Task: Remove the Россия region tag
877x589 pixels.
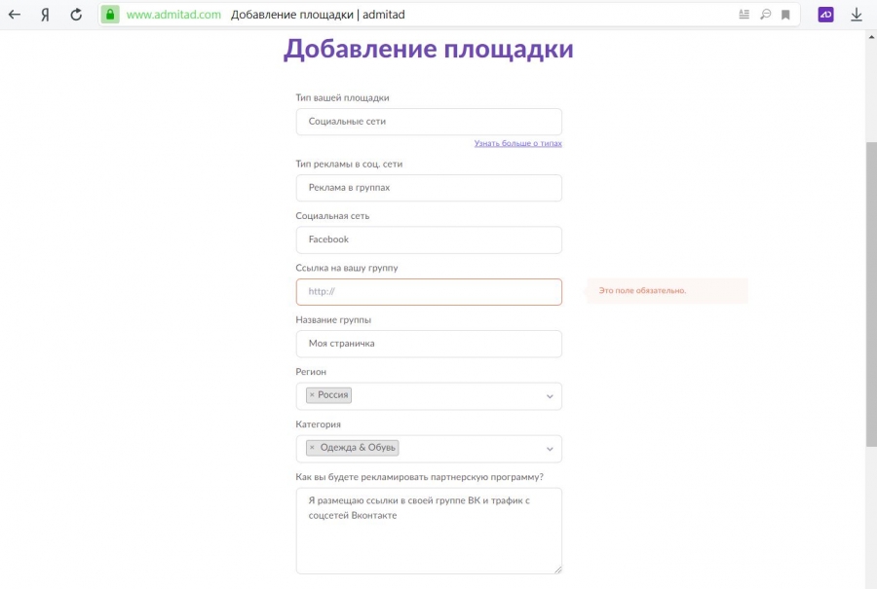Action: pos(312,395)
